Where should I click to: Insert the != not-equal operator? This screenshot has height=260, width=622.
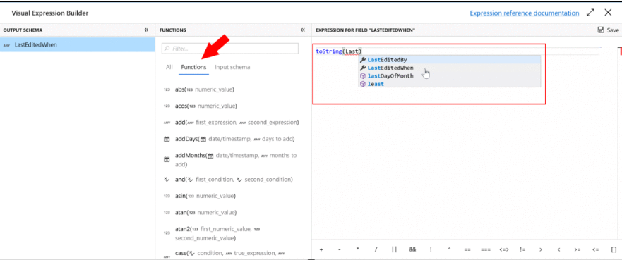pos(522,249)
